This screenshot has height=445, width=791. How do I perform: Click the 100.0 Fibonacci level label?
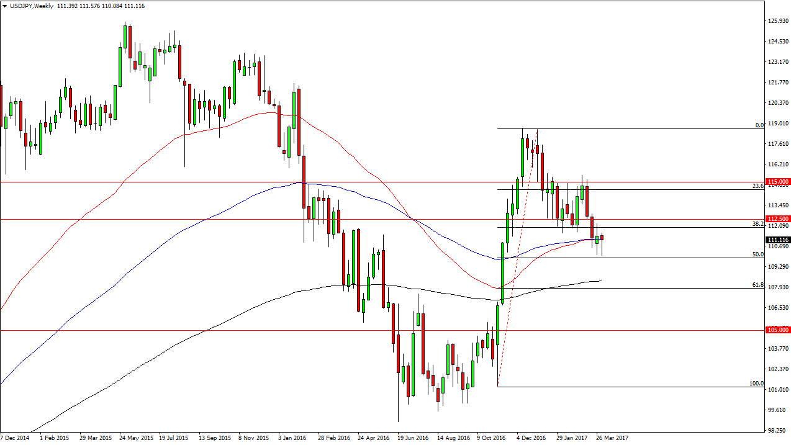click(756, 384)
